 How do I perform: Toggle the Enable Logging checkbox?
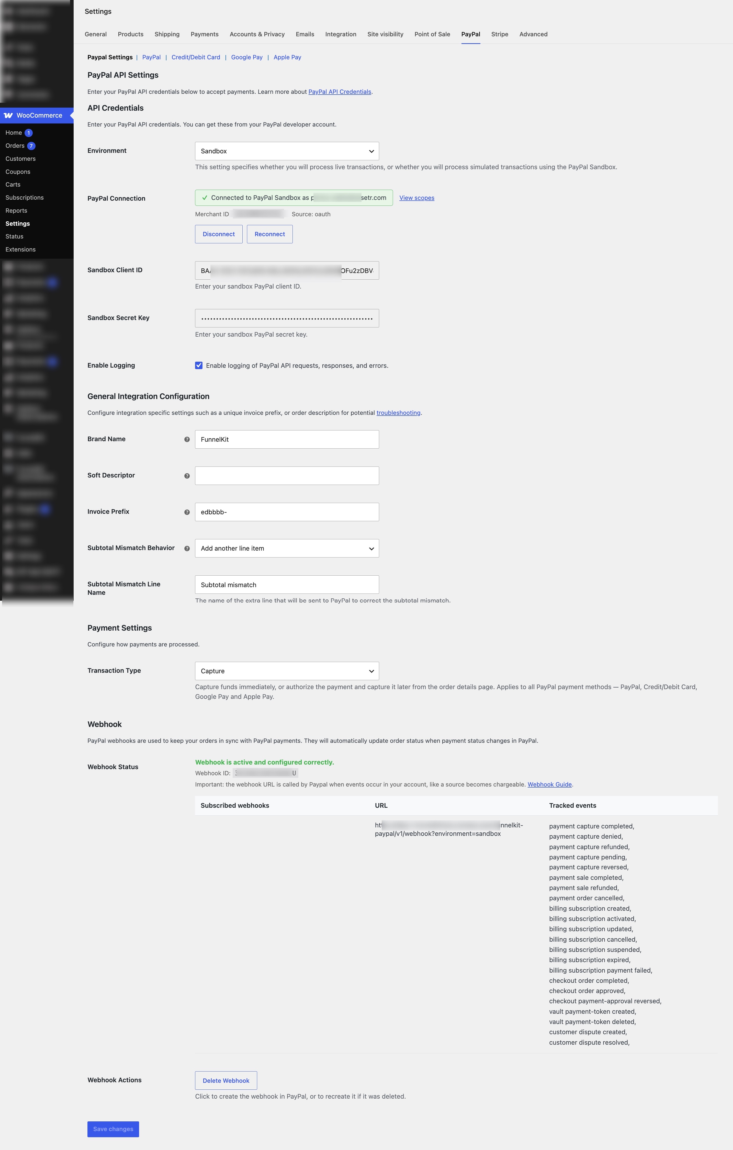tap(199, 365)
